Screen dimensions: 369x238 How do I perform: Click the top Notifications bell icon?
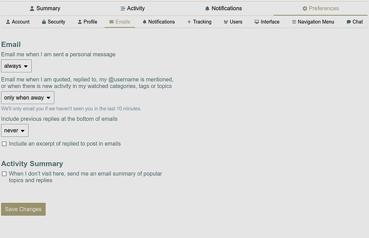click(x=207, y=9)
